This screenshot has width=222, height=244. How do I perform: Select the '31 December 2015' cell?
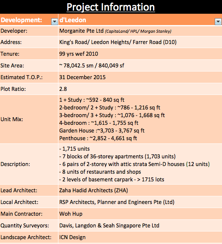pyautogui.click(x=140, y=77)
